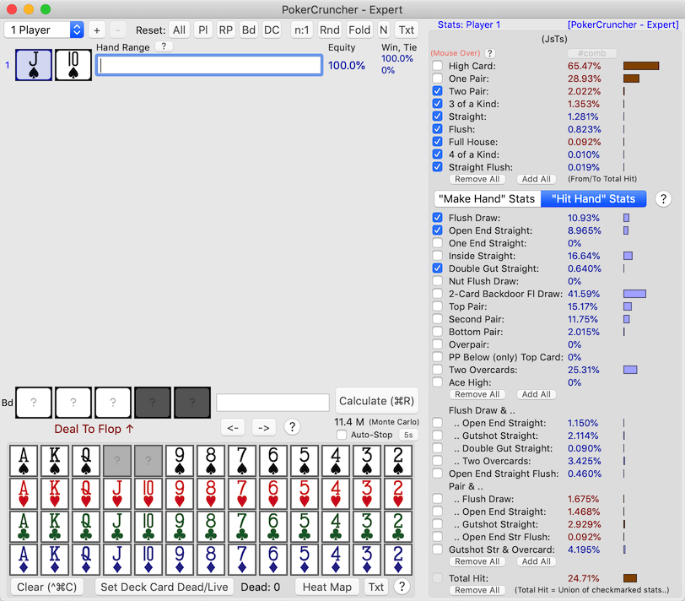This screenshot has height=601, width=685.
Task: Open the Hand Range help question mark
Action: [164, 46]
